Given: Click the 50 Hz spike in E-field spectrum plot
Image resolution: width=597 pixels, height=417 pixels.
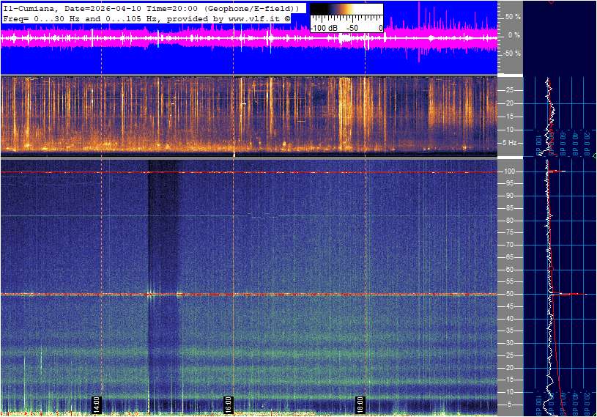Looking at the screenshot, I should [569, 294].
